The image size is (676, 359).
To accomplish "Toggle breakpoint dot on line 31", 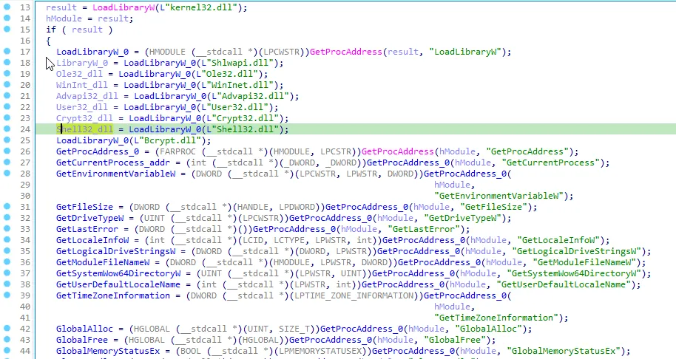I will [x=7, y=207].
